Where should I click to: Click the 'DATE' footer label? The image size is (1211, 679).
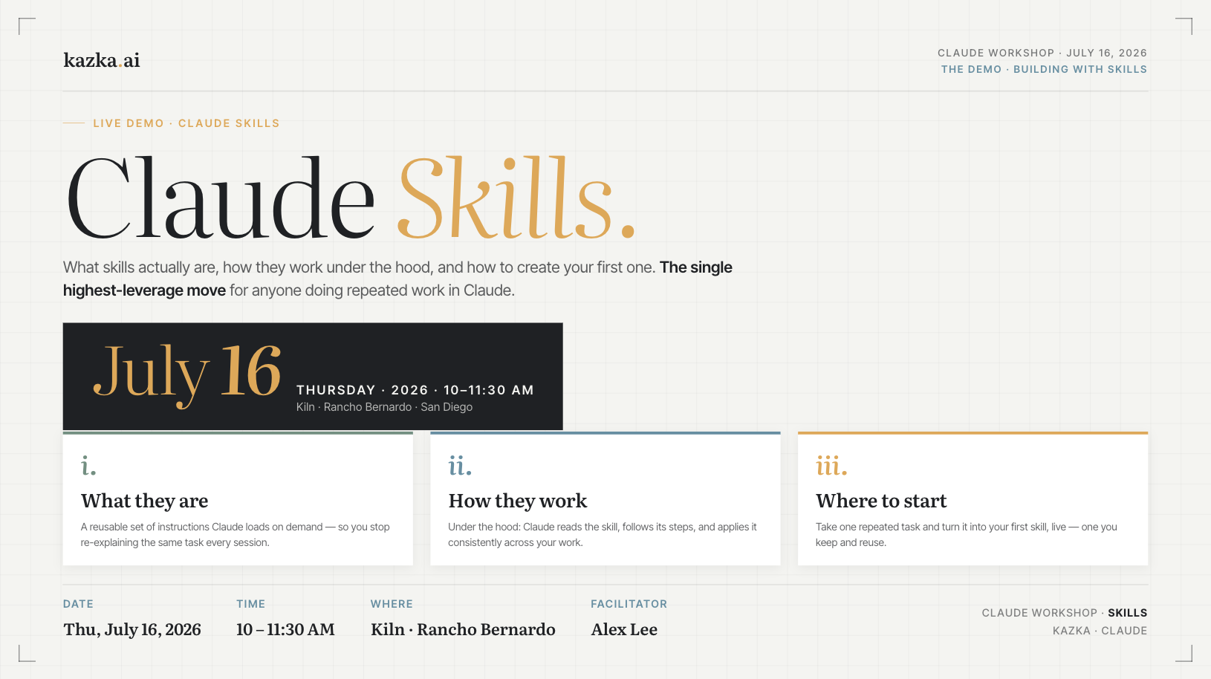click(x=78, y=604)
